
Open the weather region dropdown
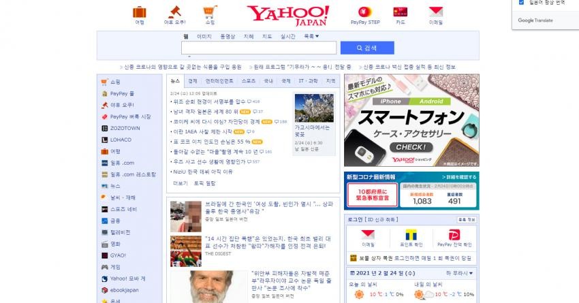459,273
